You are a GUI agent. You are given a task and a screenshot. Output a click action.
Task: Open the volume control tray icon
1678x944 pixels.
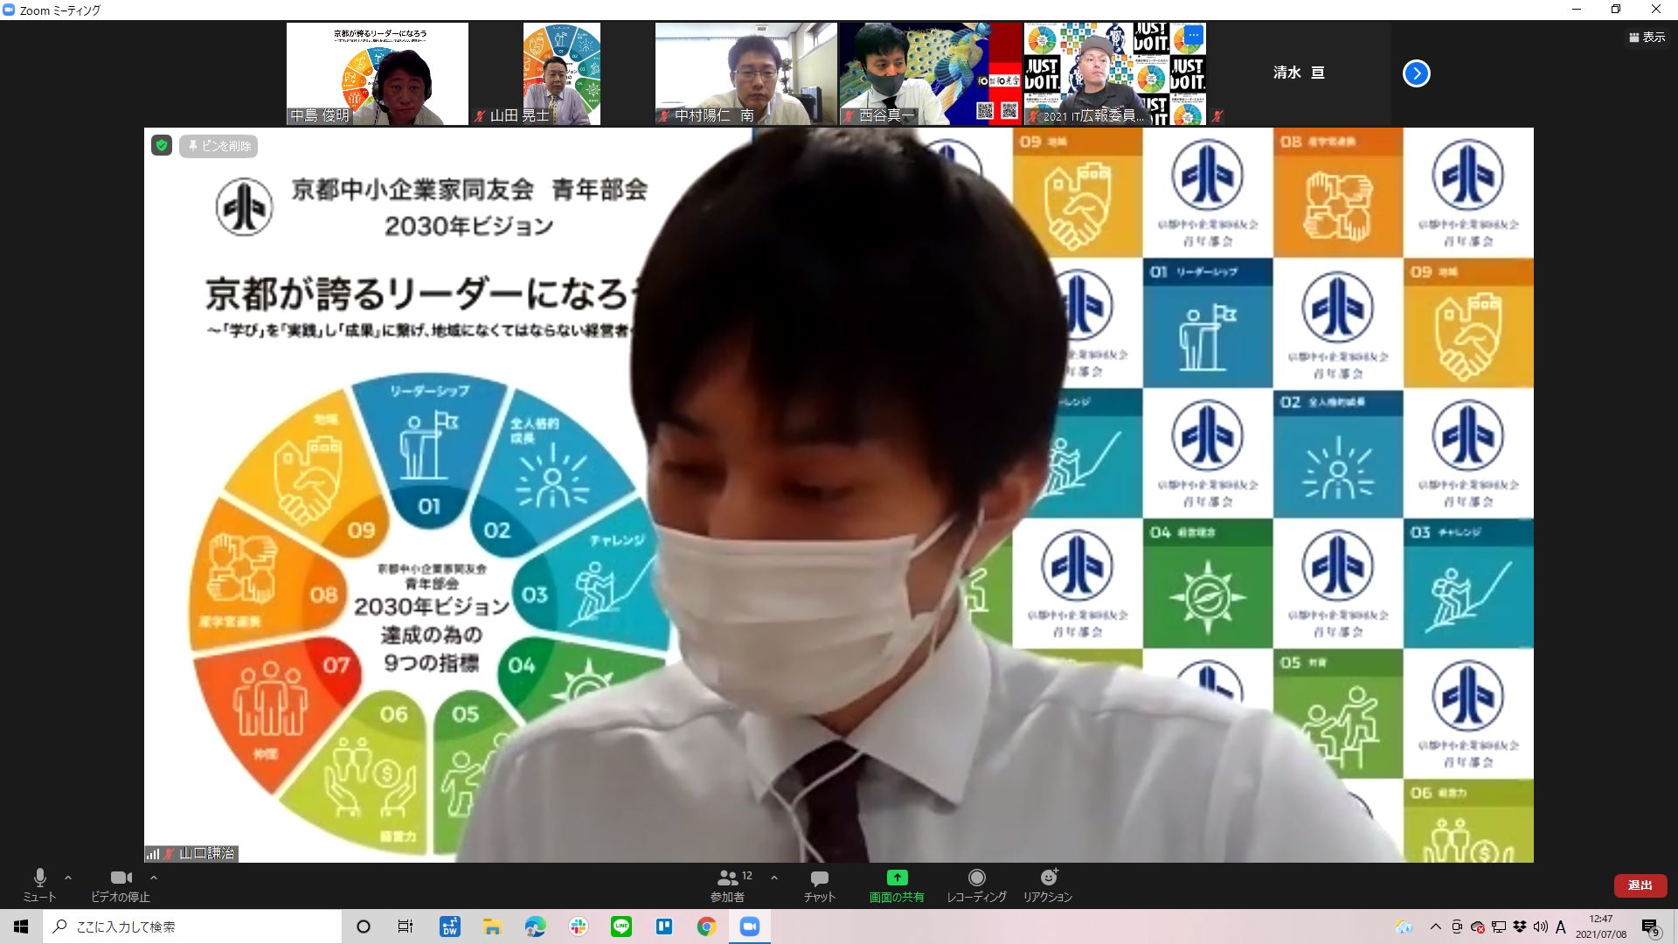point(1540,927)
